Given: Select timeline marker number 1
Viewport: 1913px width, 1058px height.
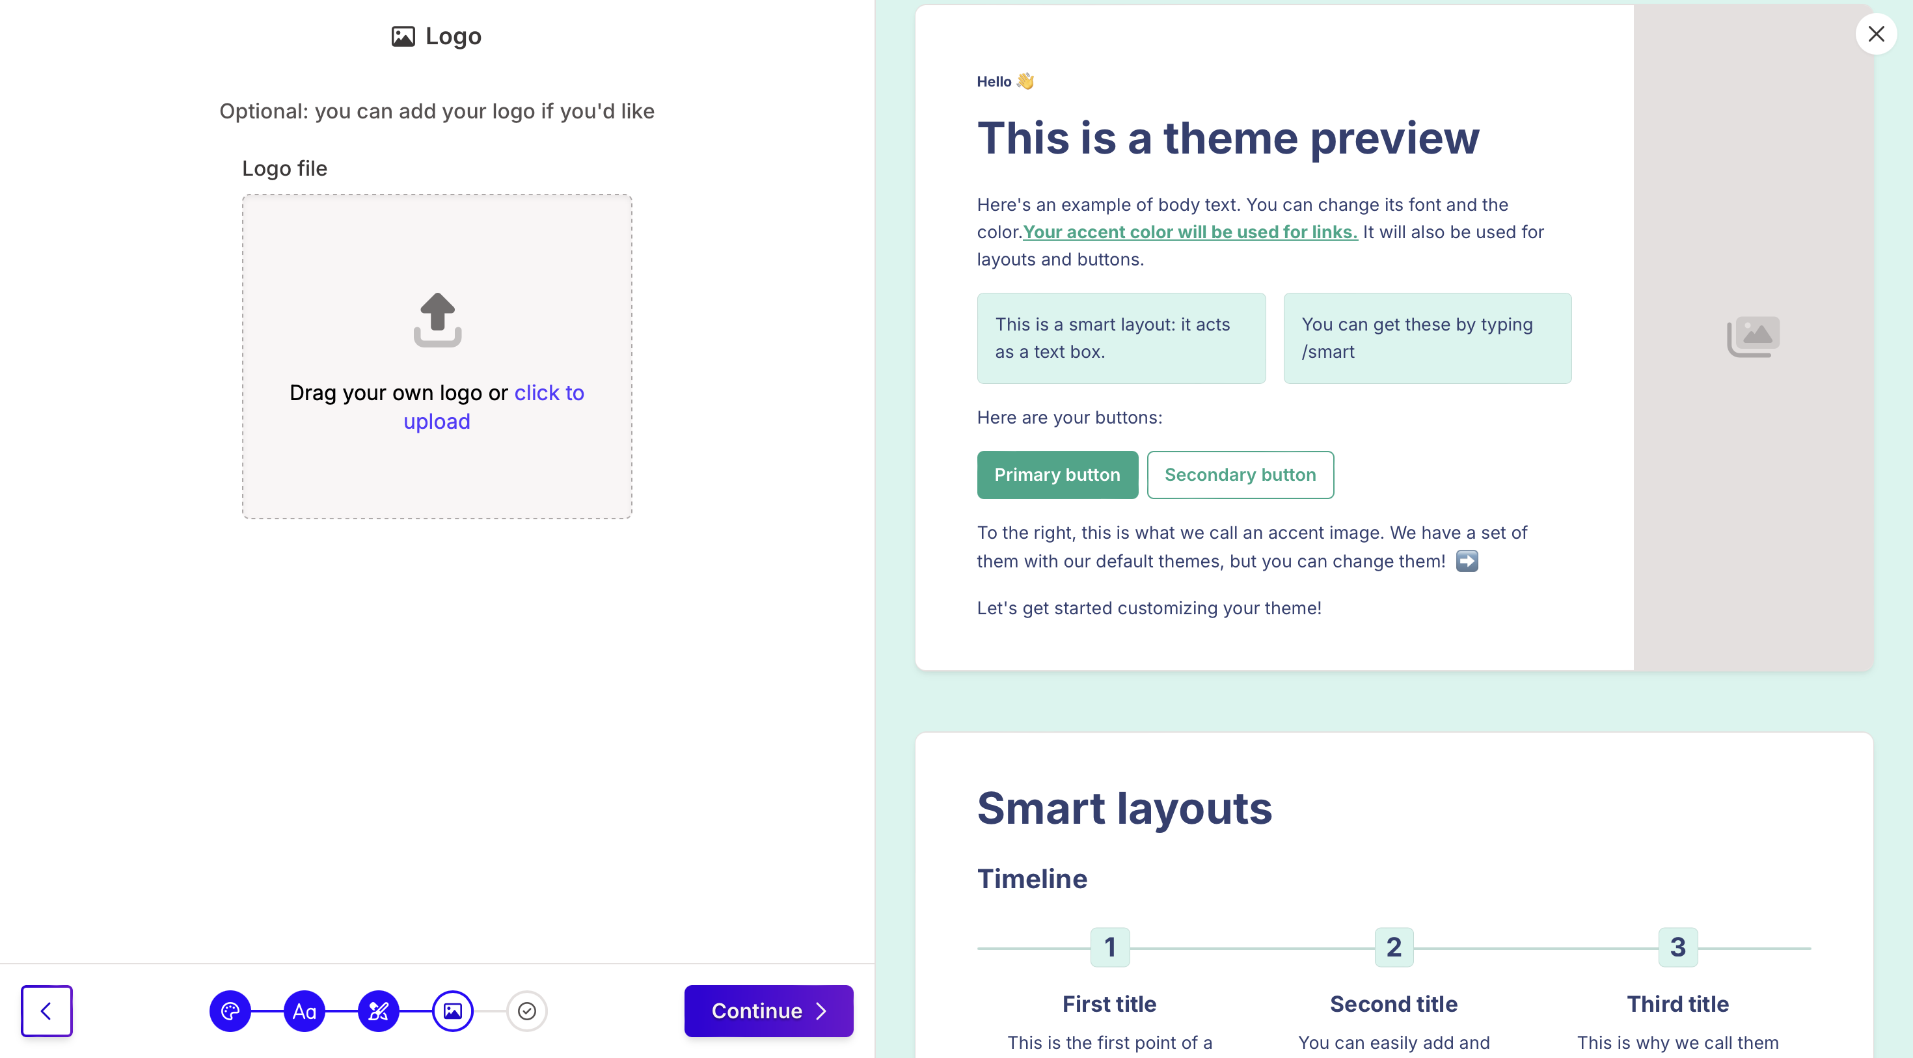Looking at the screenshot, I should point(1109,947).
